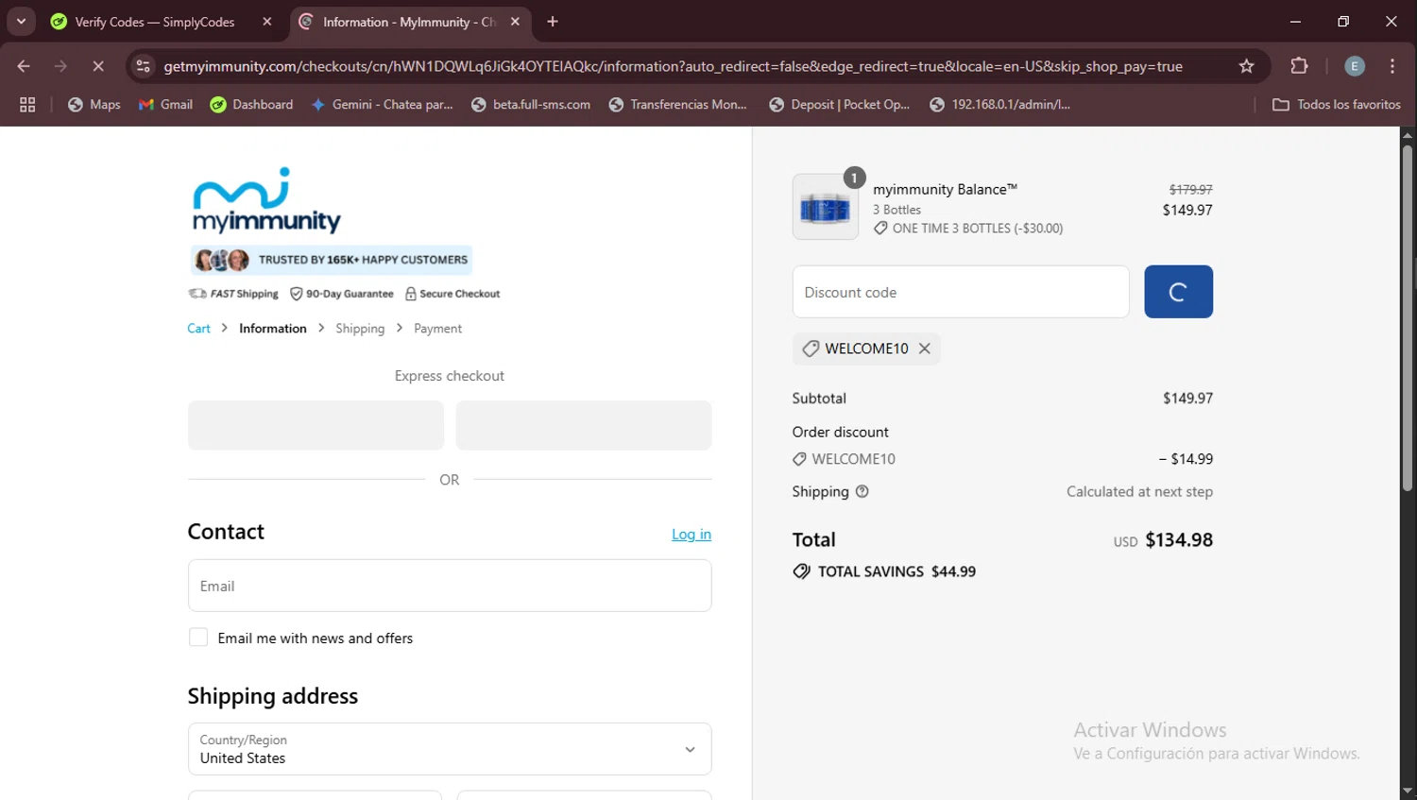1417x800 pixels.
Task: Expand the Country/Region dropdown
Action: click(450, 749)
